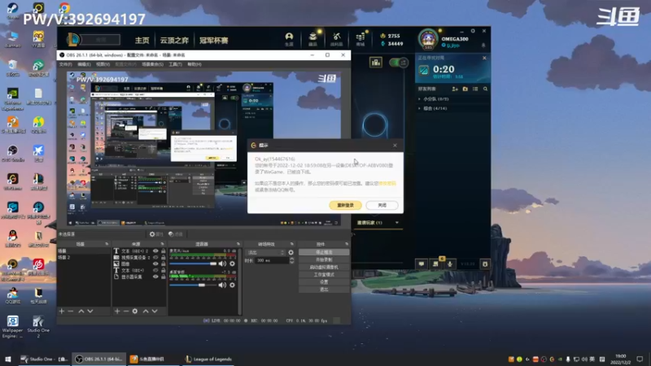
Task: Open the 文件 menu in OBS
Action: [66, 64]
